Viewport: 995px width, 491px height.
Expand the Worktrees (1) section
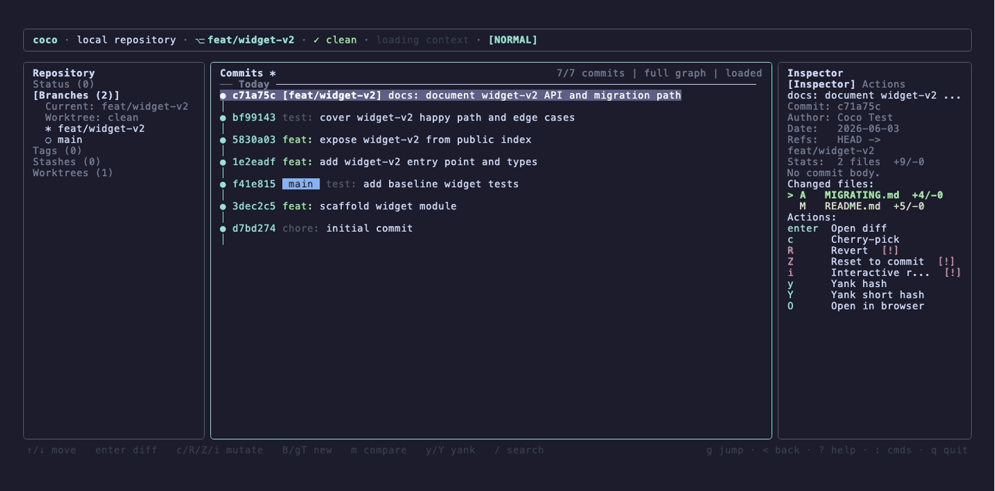click(73, 173)
